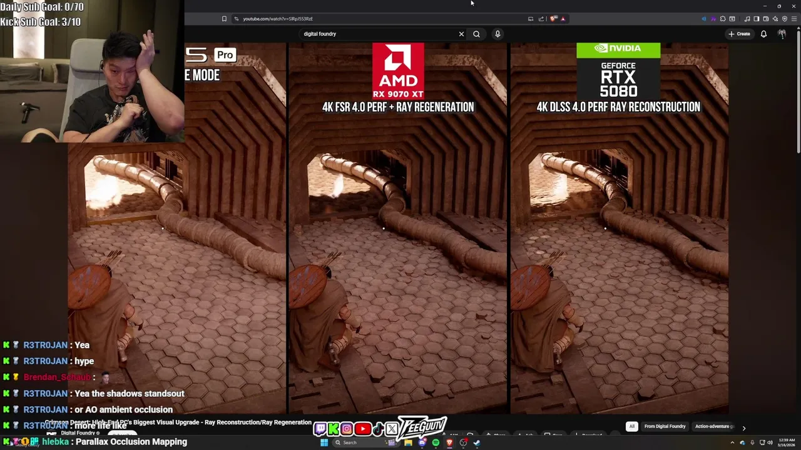Click the VPN shield icon in toolbar

[785, 19]
